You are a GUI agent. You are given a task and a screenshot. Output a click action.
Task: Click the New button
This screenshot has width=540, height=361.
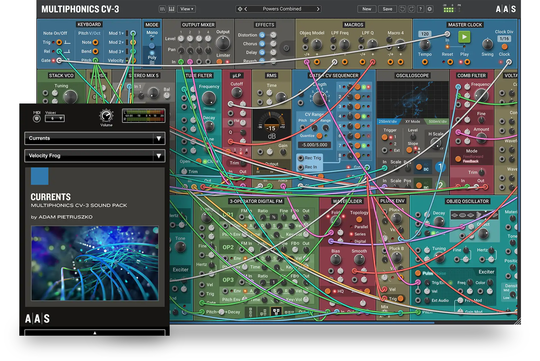click(367, 9)
